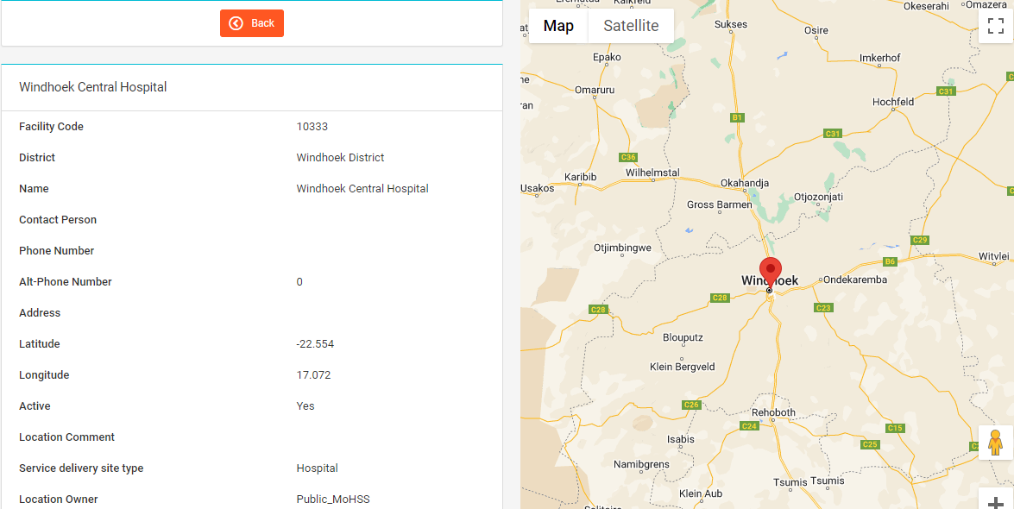Click the C23 road shield
Image resolution: width=1014 pixels, height=509 pixels.
[x=822, y=308]
